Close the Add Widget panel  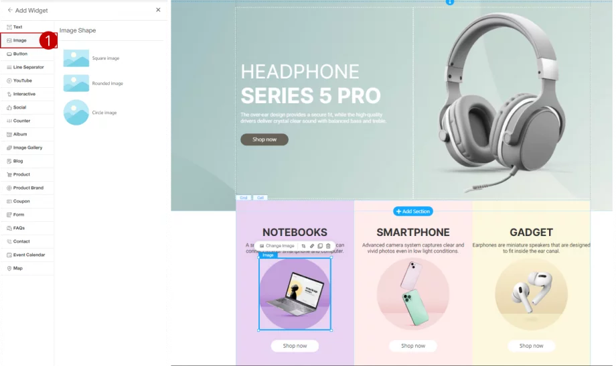point(158,10)
